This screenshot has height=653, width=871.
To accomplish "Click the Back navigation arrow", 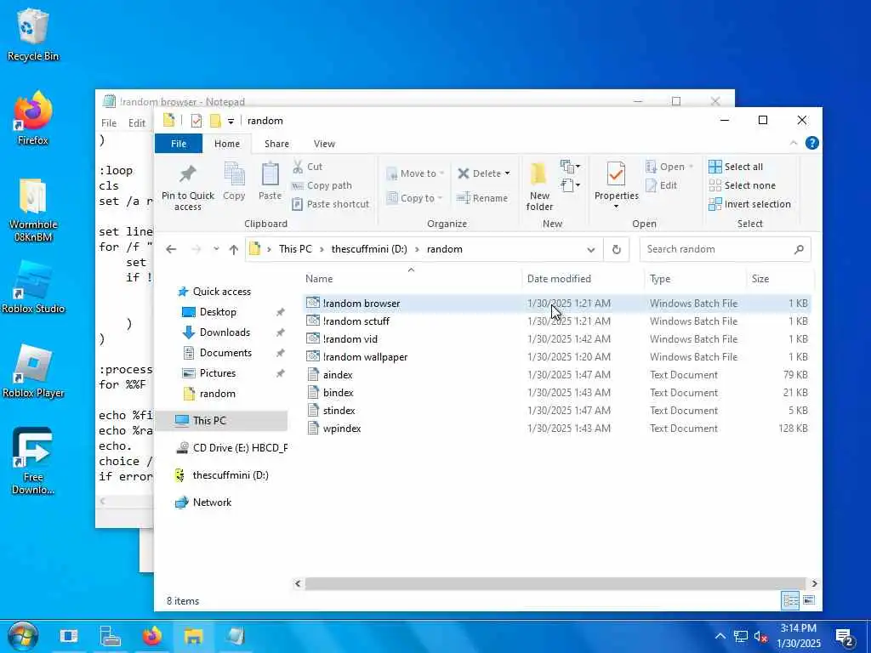I will point(171,249).
